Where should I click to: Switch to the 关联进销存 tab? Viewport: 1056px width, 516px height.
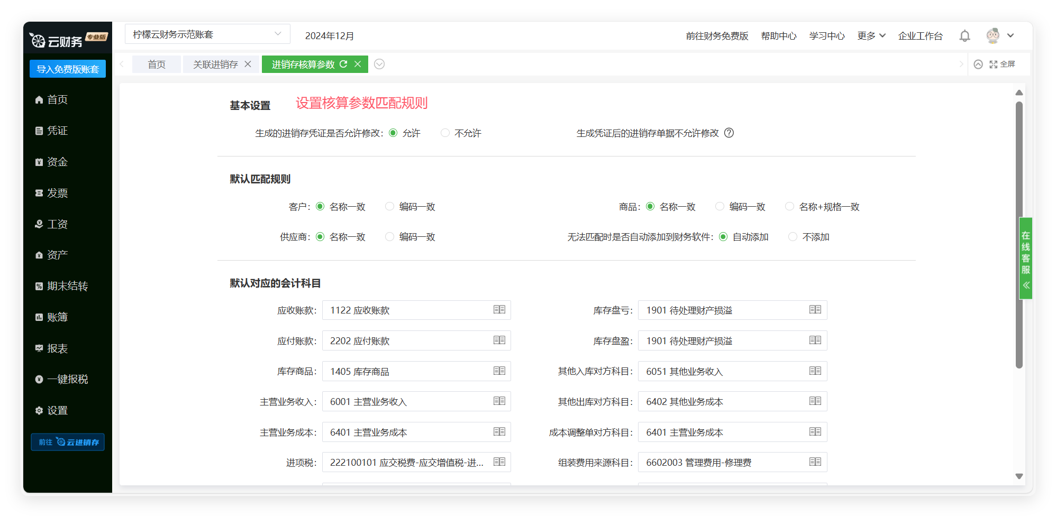click(x=215, y=64)
